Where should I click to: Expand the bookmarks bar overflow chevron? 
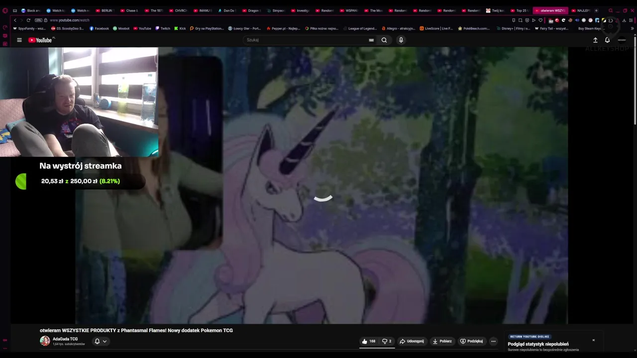[632, 28]
